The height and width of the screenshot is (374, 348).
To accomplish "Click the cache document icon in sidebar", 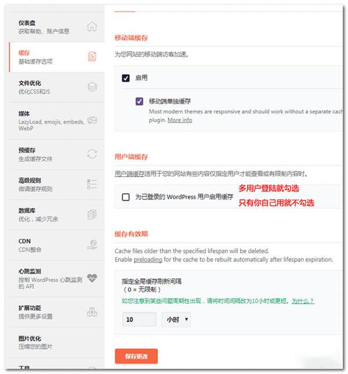I will 92,56.
